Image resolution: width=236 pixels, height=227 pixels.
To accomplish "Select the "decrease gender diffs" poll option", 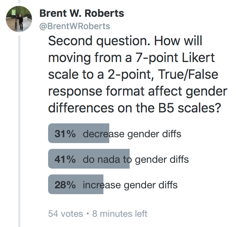I will [x=132, y=134].
